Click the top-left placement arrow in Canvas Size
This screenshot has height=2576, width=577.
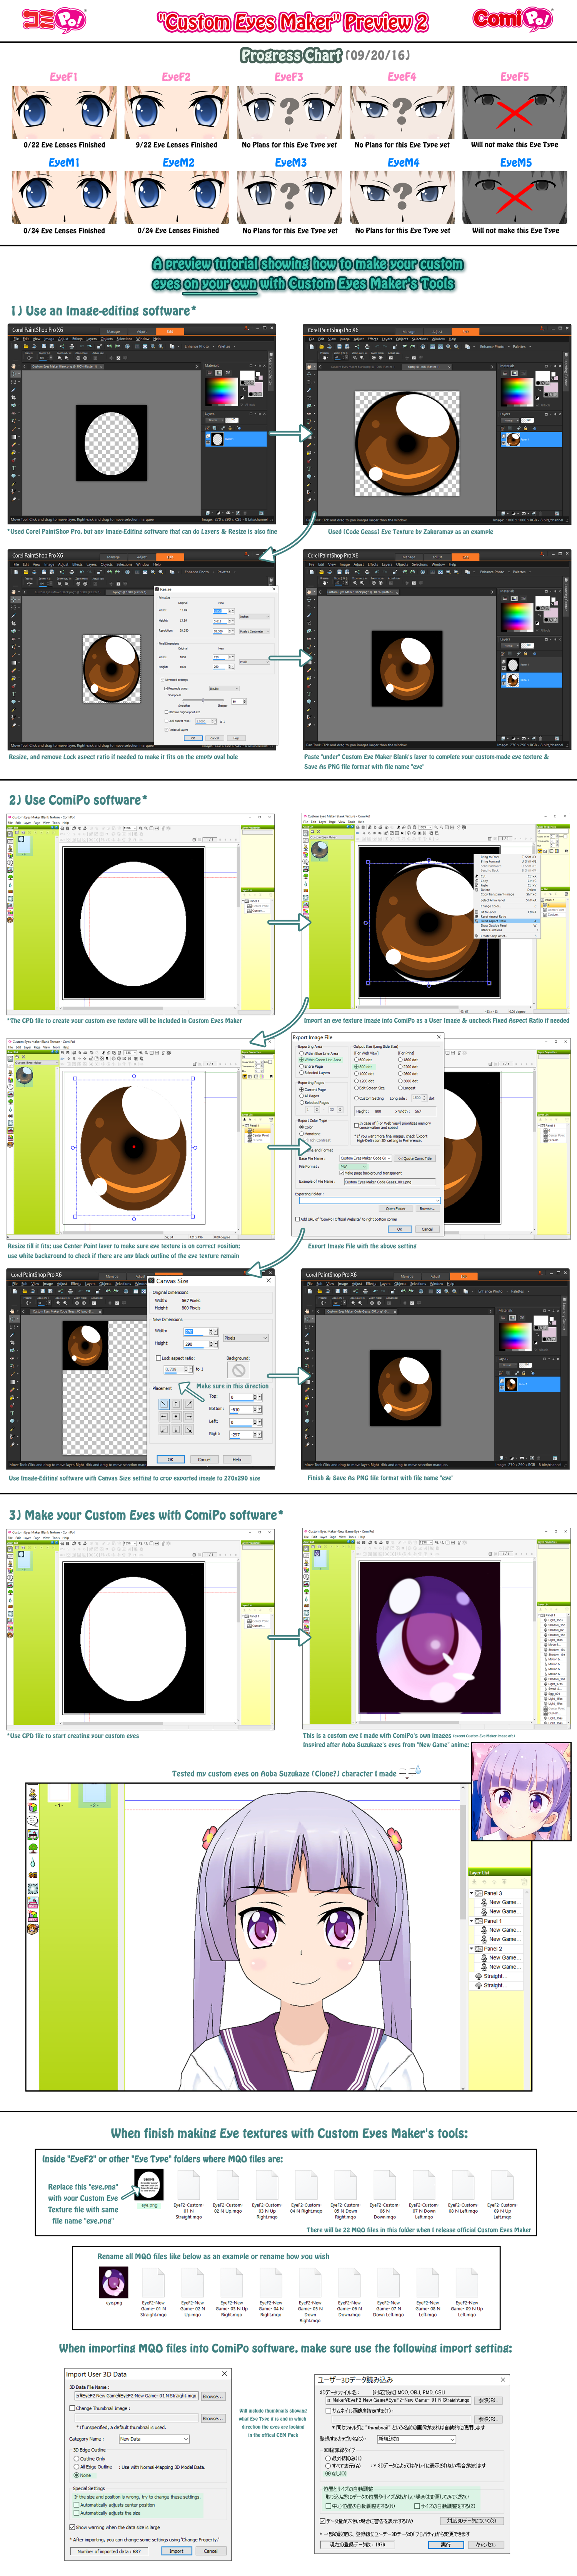coord(164,1404)
